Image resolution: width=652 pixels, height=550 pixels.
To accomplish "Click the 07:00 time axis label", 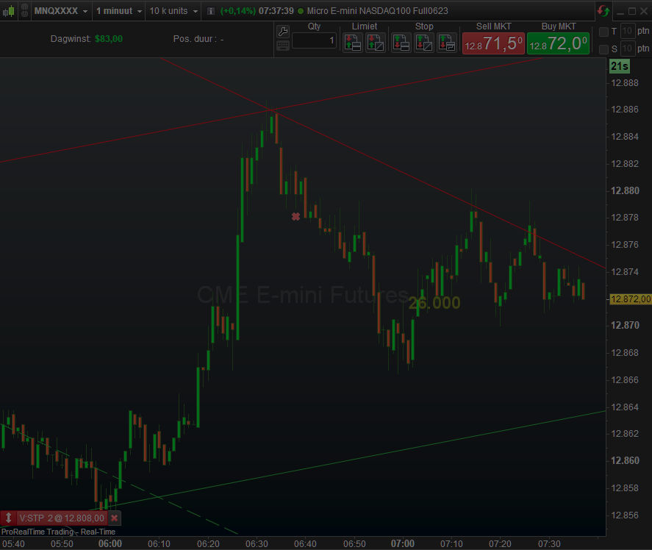I will point(403,543).
